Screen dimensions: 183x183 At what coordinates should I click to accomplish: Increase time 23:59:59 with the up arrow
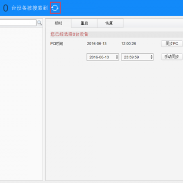click(151, 56)
